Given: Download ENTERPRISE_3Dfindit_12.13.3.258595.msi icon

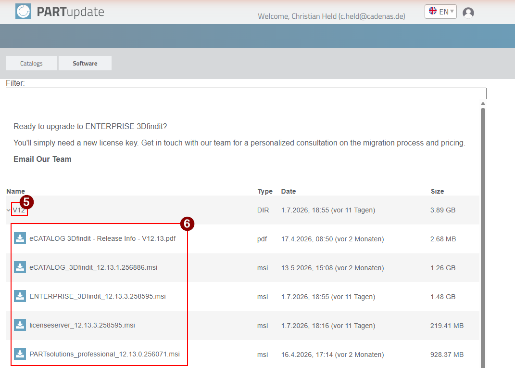Looking at the screenshot, I should coord(20,296).
